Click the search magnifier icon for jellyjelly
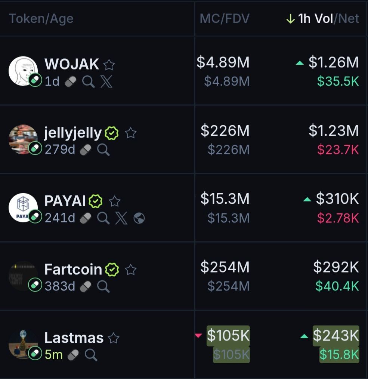Screen dimensions: 368x379 (x=103, y=150)
